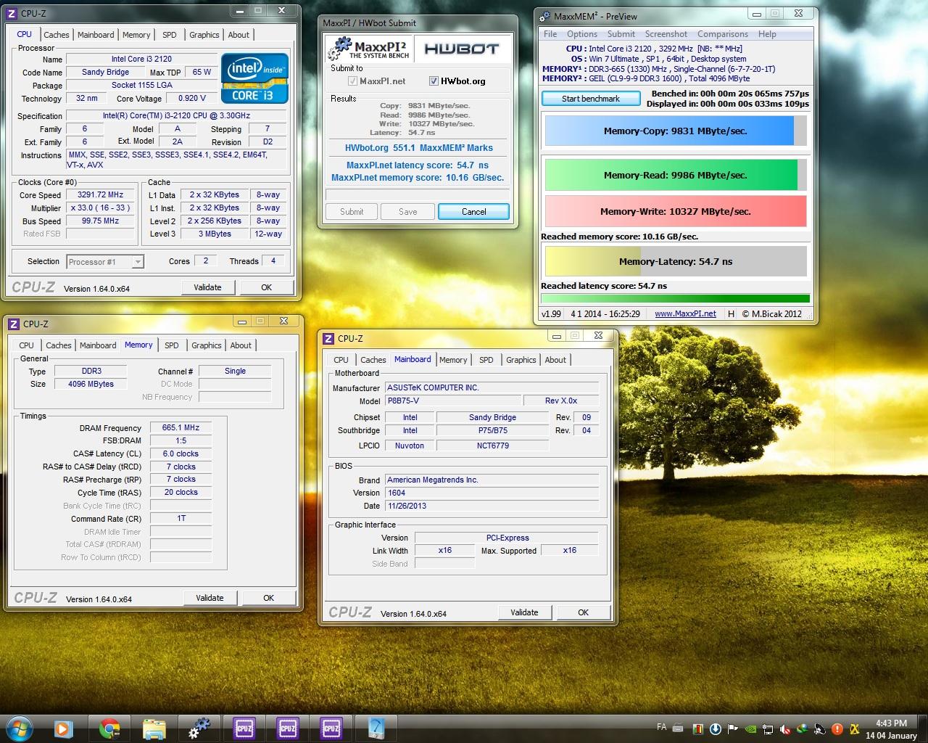Open the Options menu in MaxxMEM²
The image size is (928, 743).
[582, 34]
